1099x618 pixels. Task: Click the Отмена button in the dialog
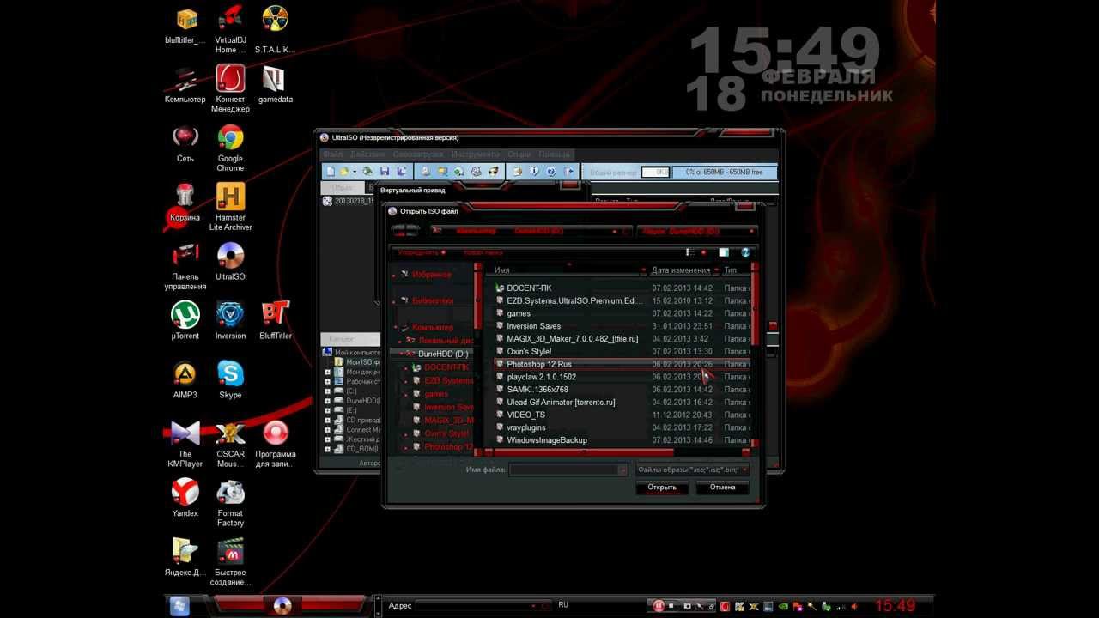(x=722, y=488)
